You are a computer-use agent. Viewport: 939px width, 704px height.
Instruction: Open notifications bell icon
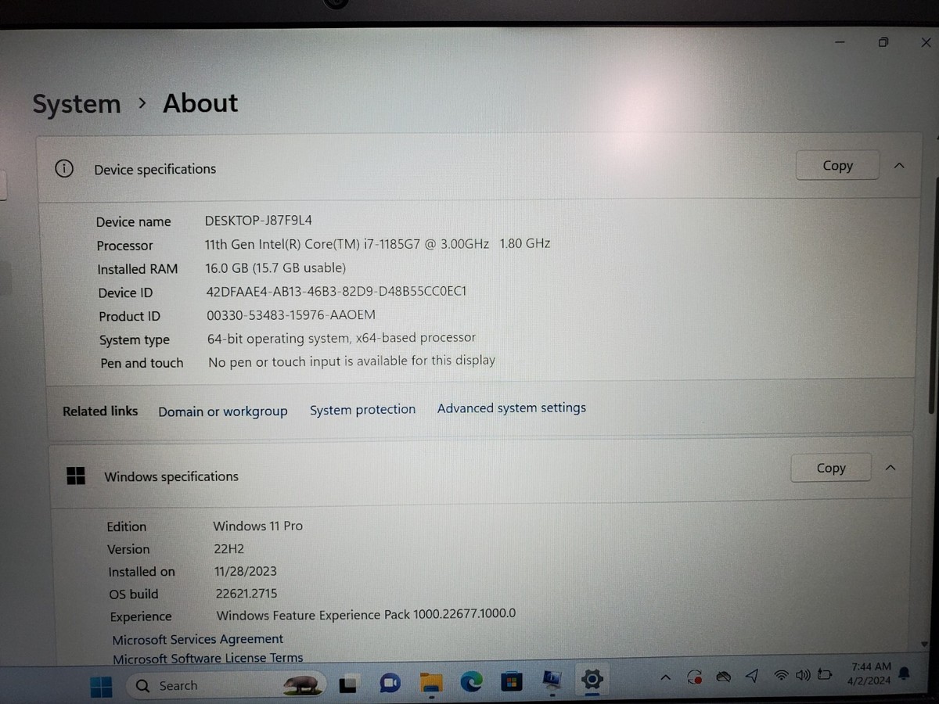pos(905,673)
